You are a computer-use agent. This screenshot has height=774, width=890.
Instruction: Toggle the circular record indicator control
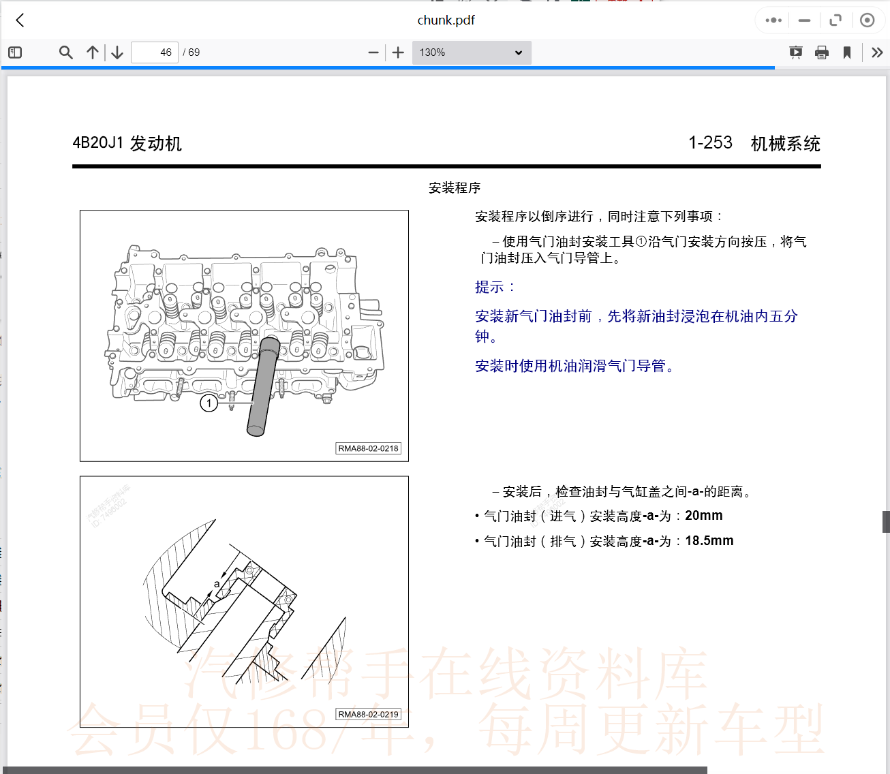[x=868, y=20]
